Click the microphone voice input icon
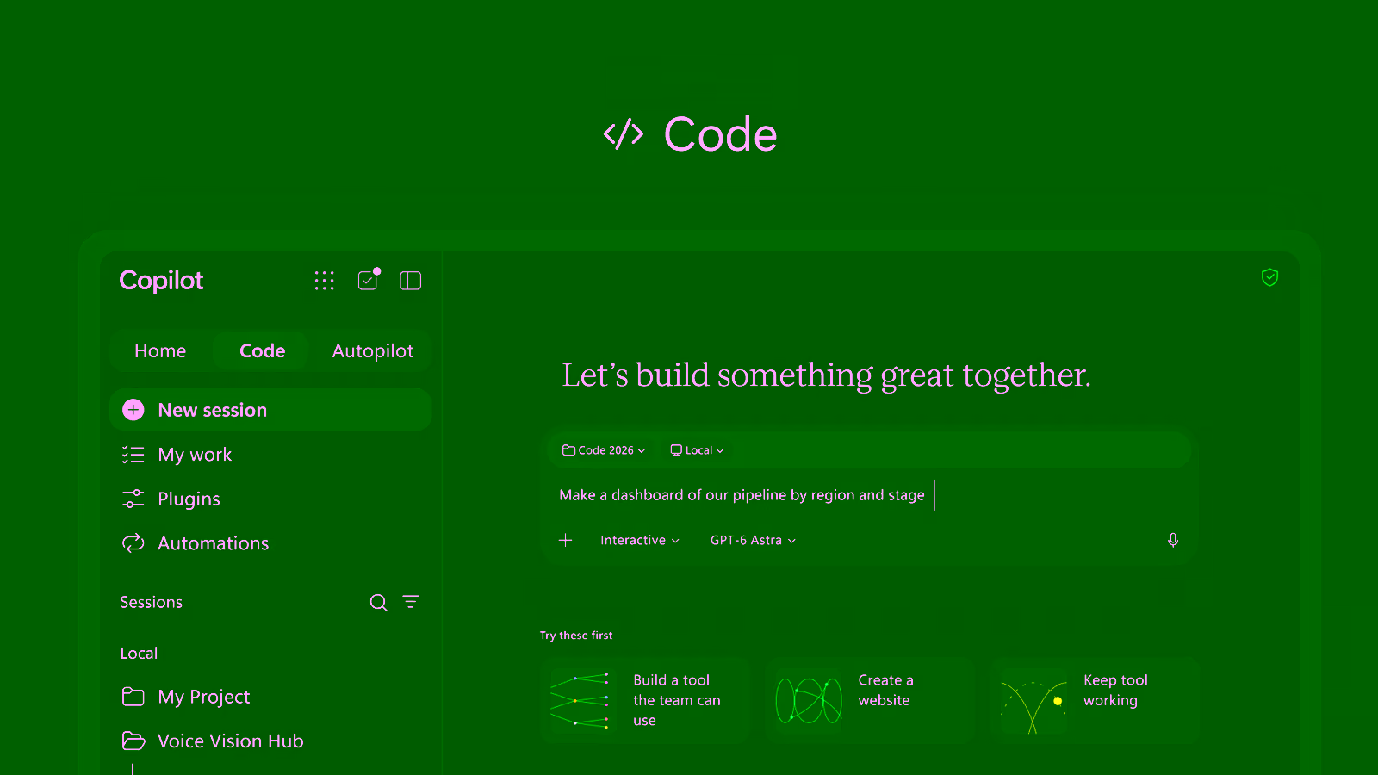The image size is (1378, 775). pos(1173,540)
